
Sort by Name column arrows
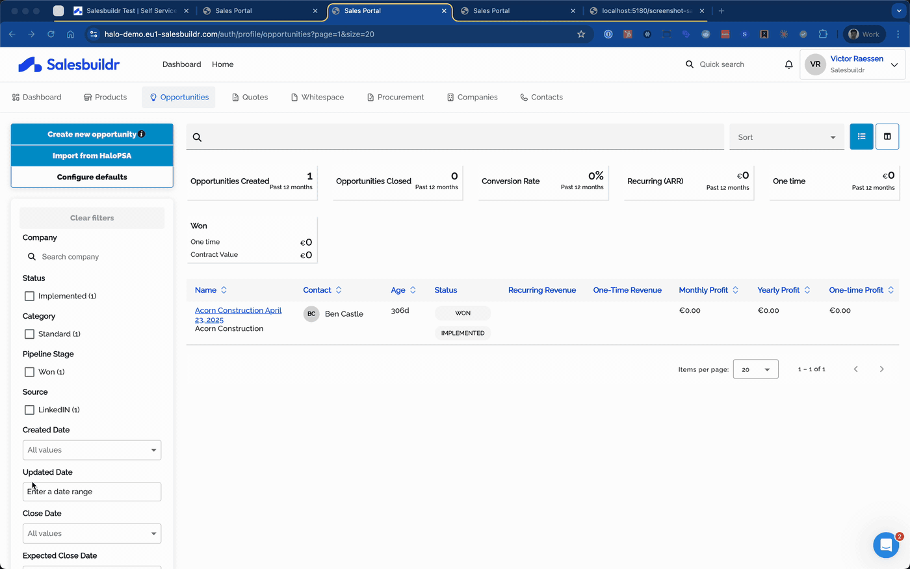[224, 290]
